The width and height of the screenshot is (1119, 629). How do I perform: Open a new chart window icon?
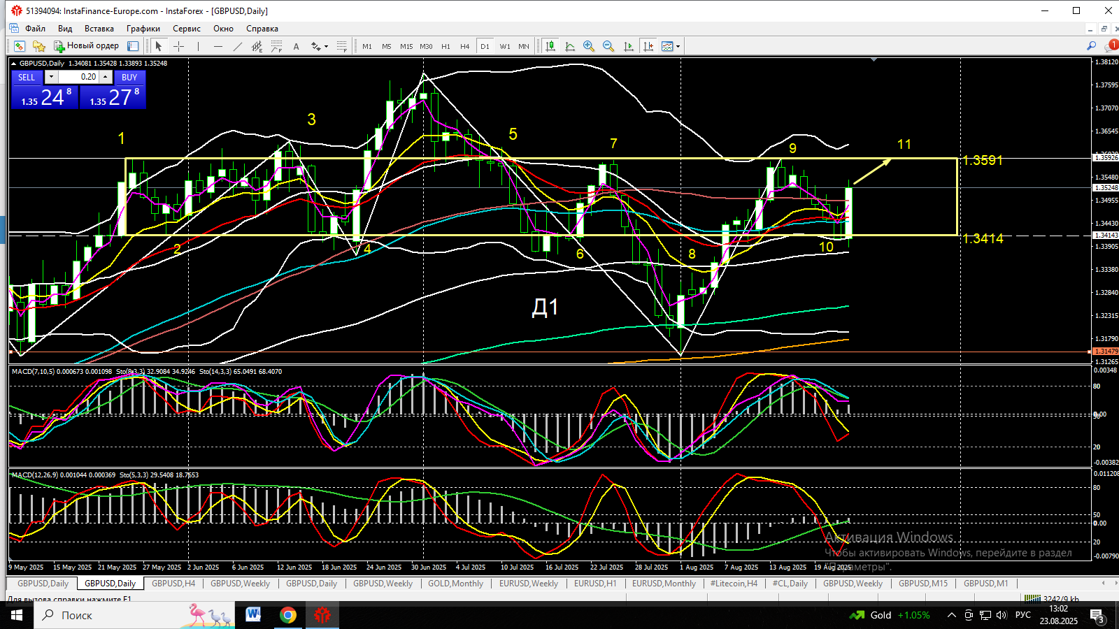tap(20, 46)
